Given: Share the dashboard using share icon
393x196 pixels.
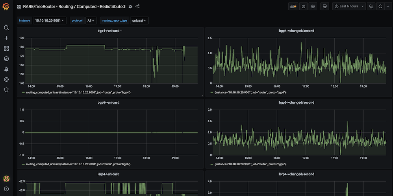Looking at the screenshot, I should tap(137, 7).
